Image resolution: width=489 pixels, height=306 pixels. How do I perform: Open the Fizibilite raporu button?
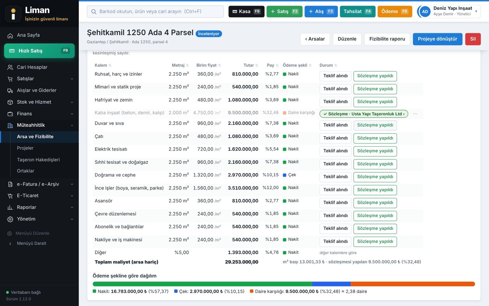387,39
